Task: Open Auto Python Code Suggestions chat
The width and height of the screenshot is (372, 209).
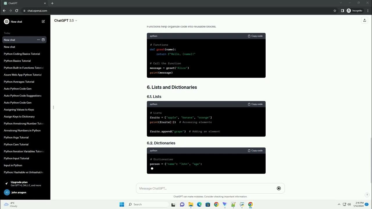Action: coord(24,96)
